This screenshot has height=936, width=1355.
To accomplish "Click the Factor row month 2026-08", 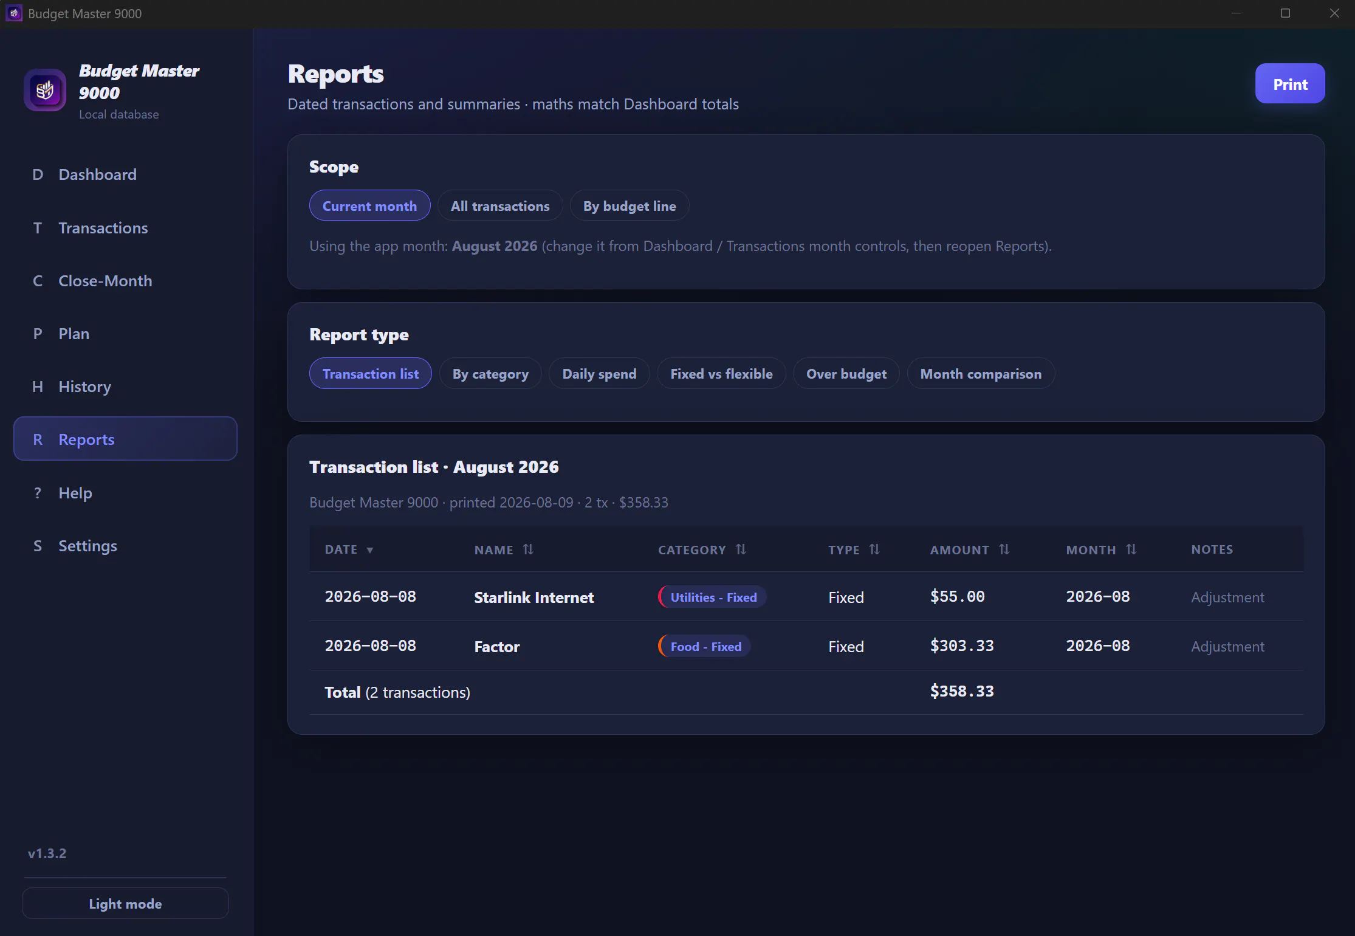I will point(1097,646).
